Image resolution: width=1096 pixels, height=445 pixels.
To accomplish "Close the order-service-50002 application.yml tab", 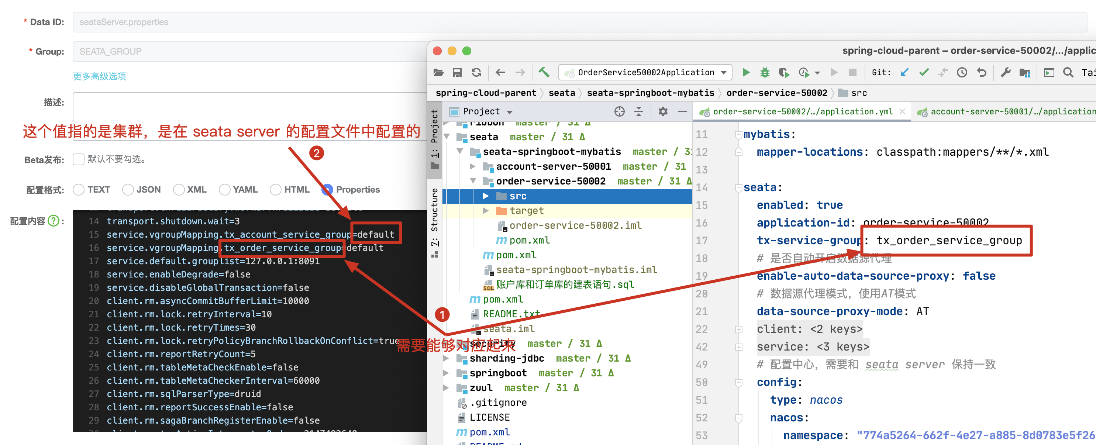I will click(x=902, y=111).
